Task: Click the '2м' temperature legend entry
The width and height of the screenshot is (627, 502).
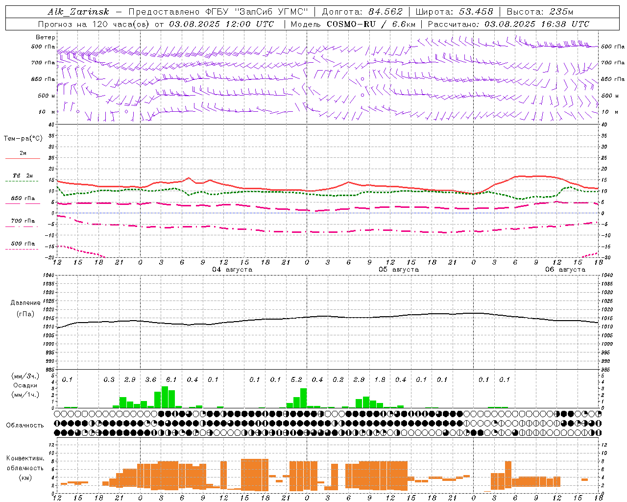Action: point(23,153)
